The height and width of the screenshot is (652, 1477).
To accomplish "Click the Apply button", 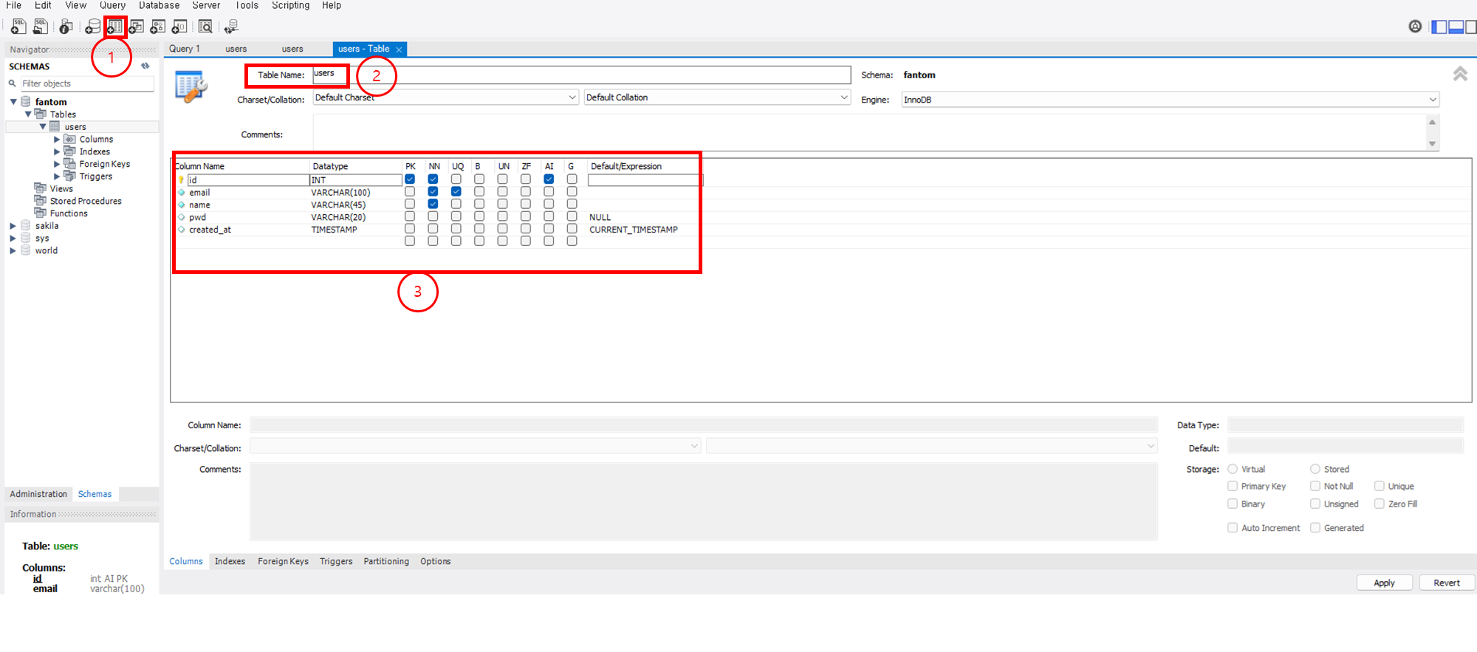I will (x=1384, y=583).
